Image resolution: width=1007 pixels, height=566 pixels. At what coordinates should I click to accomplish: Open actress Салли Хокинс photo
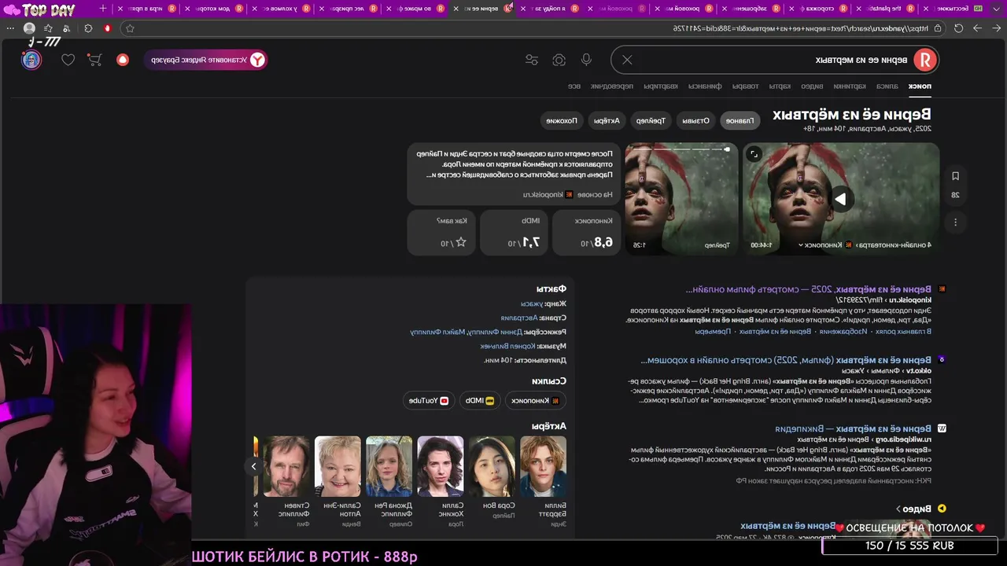coord(441,467)
